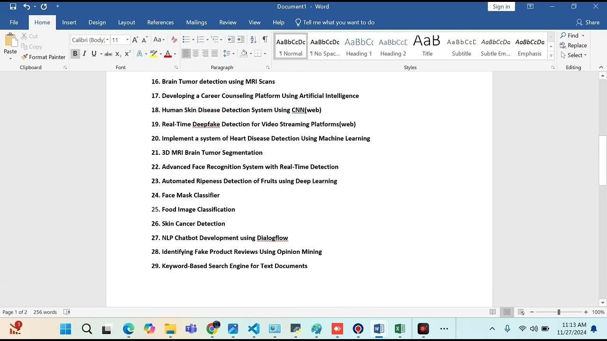
Task: Open the Font size dropdown
Action: (127, 40)
